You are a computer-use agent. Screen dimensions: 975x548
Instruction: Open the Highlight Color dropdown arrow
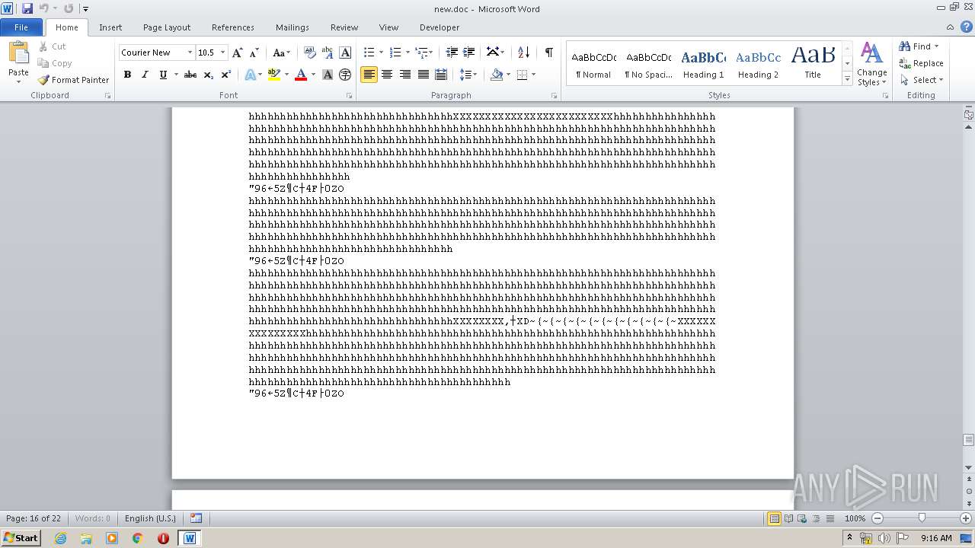[287, 75]
